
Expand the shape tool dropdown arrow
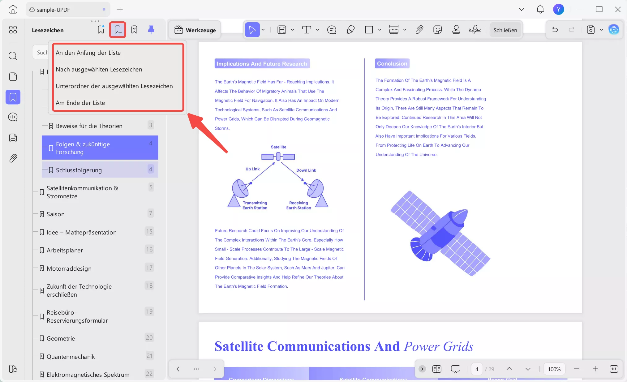pos(380,30)
